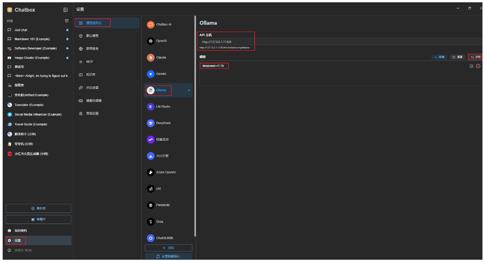Open the model settings gear for deepseek-r1:7b
Viewport: 484px width, 262px height.
pyautogui.click(x=471, y=66)
